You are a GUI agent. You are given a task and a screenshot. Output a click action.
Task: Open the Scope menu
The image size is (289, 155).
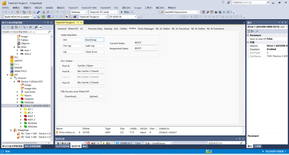coord(138,8)
